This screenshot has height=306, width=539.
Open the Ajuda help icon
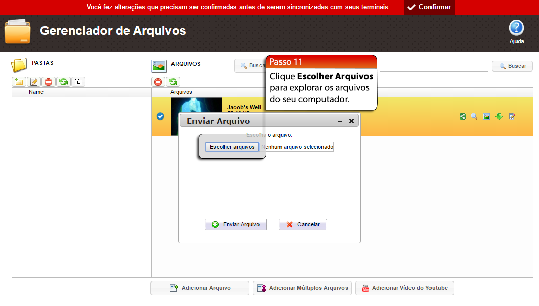tap(516, 28)
